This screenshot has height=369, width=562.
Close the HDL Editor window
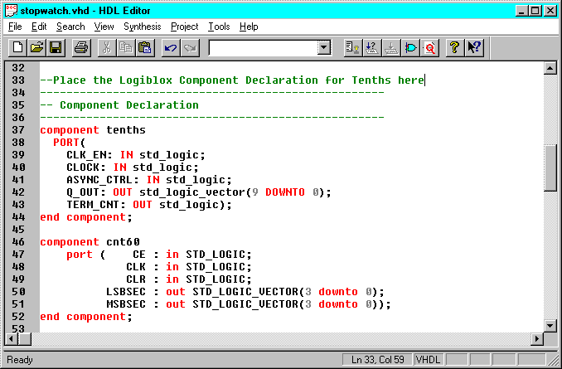550,11
